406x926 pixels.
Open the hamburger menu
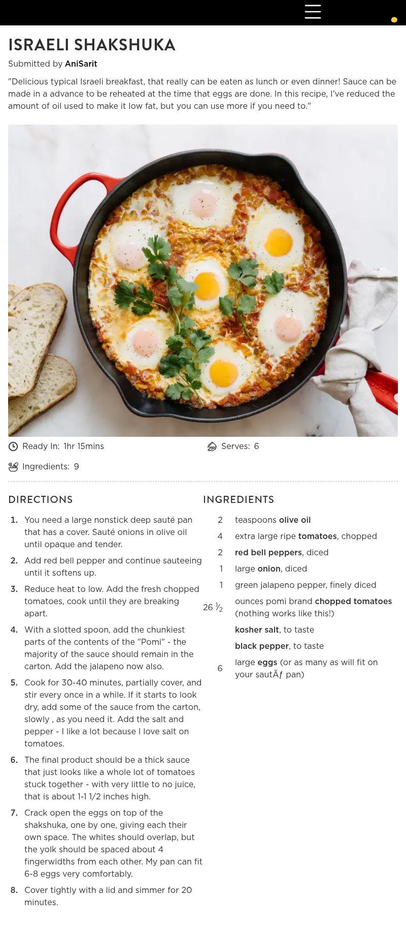pyautogui.click(x=313, y=12)
